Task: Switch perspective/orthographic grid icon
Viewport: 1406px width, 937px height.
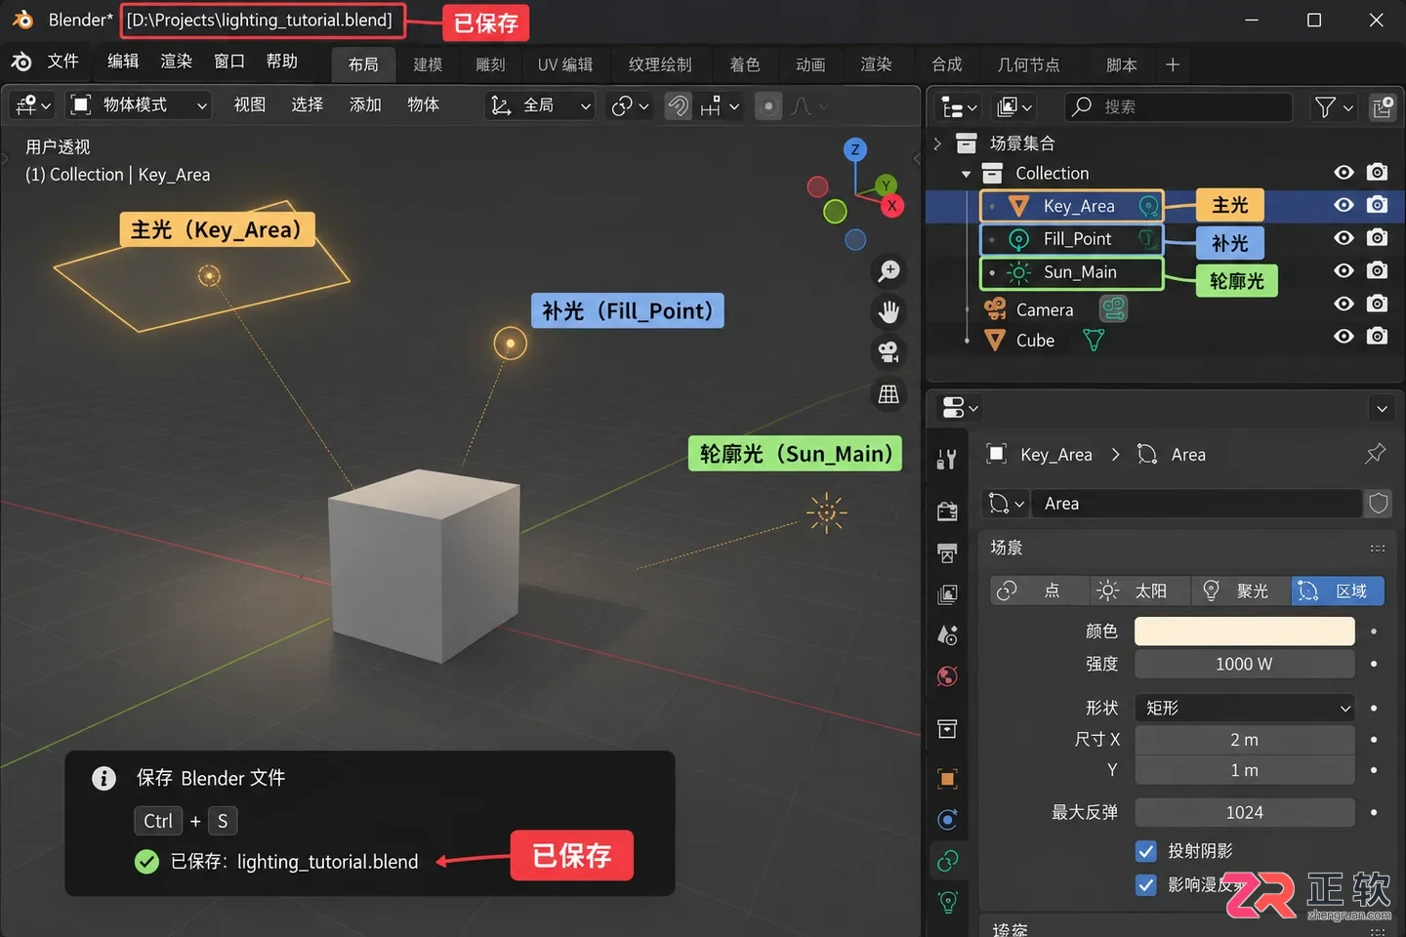Action: 889,394
